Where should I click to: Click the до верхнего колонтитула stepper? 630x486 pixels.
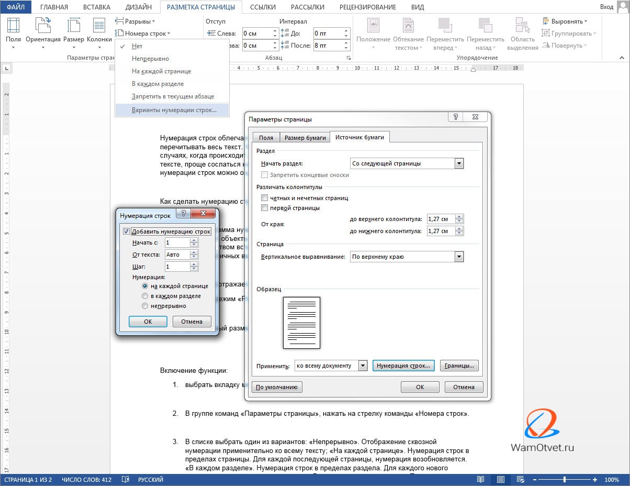[x=459, y=219]
